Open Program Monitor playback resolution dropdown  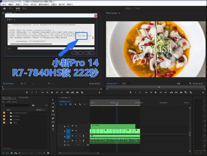[x=182, y=84]
